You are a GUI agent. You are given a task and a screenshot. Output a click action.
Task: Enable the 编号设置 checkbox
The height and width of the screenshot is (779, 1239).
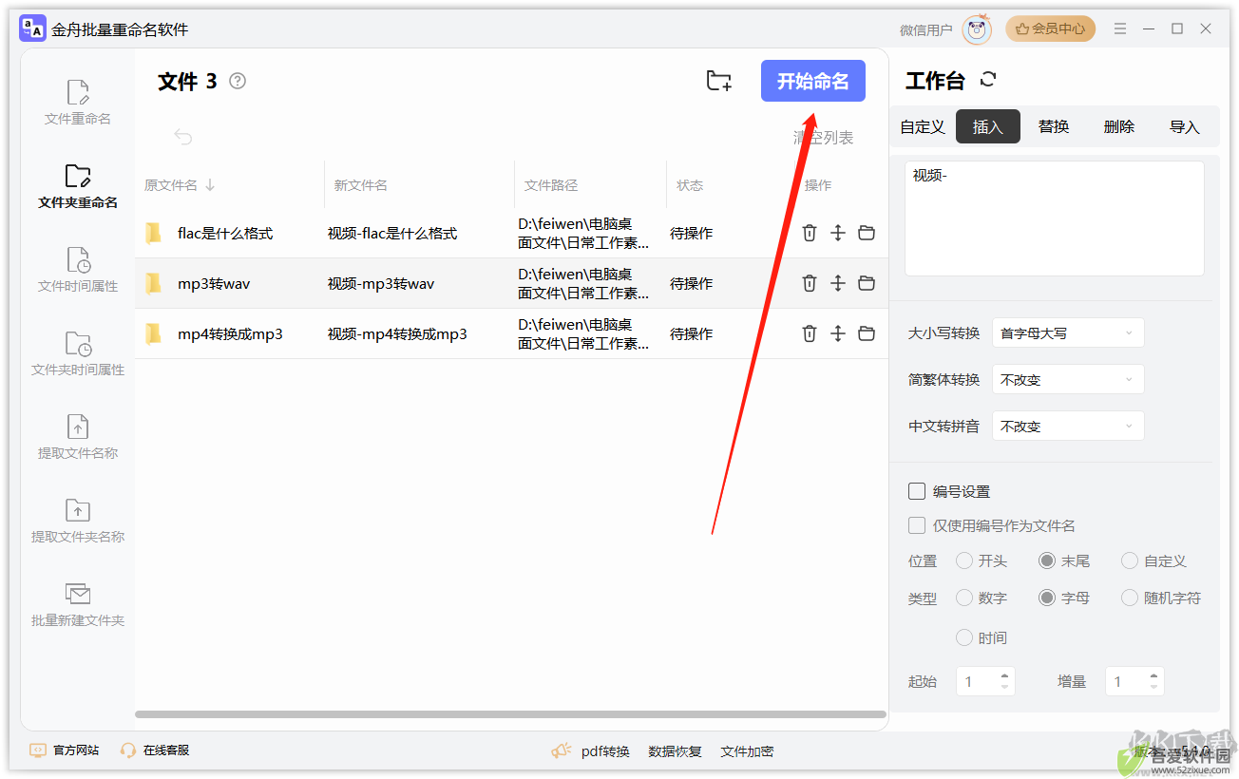(917, 491)
